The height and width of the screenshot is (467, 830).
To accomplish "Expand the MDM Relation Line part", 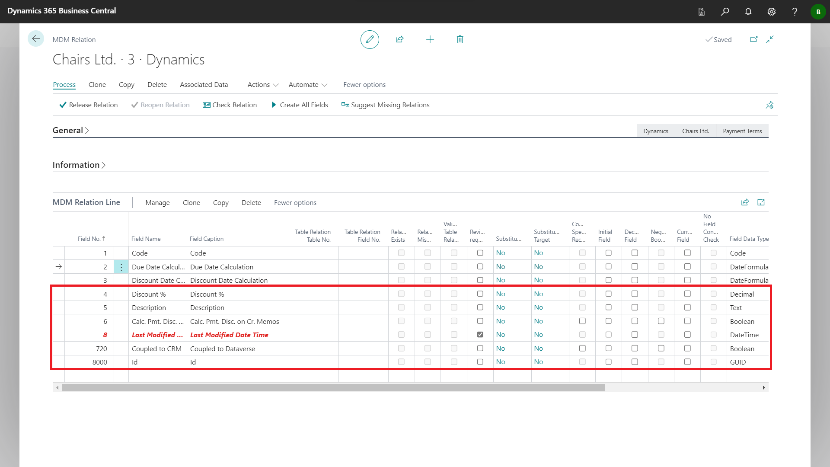I will [761, 202].
